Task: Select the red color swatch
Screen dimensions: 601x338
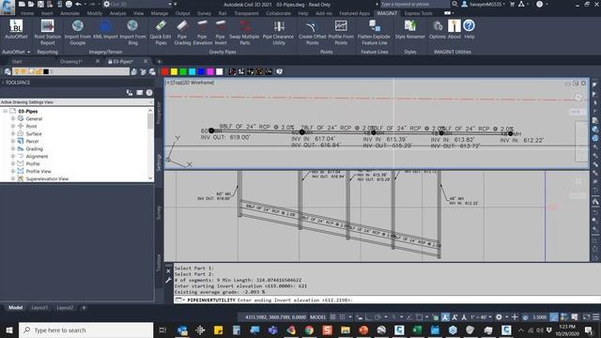Action: tap(165, 71)
